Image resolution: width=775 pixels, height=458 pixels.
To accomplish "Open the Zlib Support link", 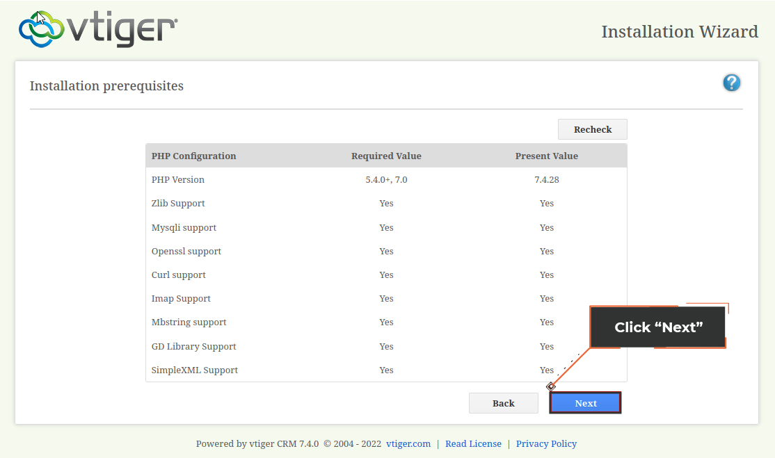I will (x=178, y=203).
